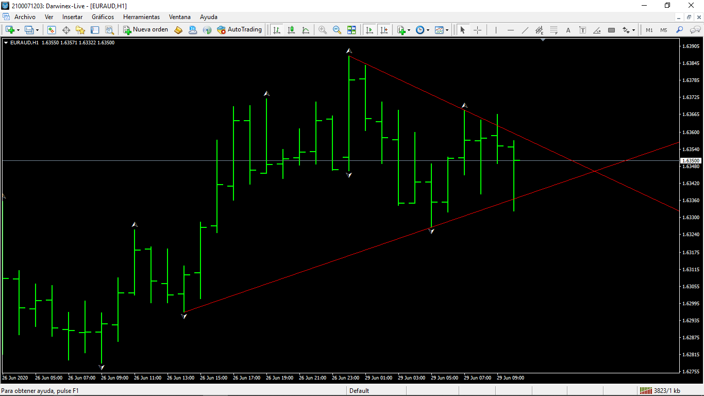The height and width of the screenshot is (396, 704).
Task: Zoom out on the chart
Action: 337,30
